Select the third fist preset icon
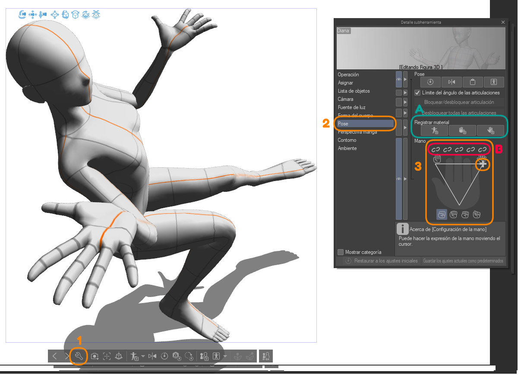Image resolution: width=521 pixels, height=375 pixels. 465,214
